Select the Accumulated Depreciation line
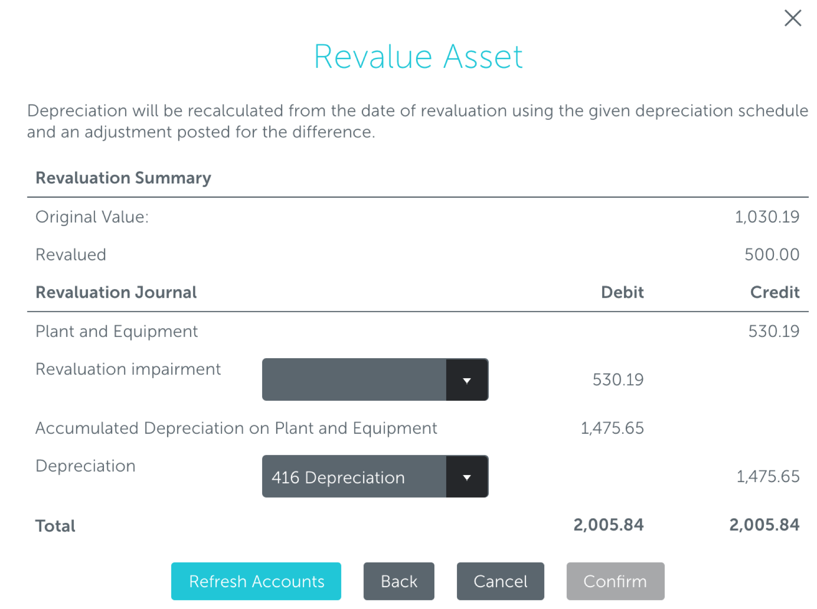Viewport: 817px width, 609px height. 236,428
